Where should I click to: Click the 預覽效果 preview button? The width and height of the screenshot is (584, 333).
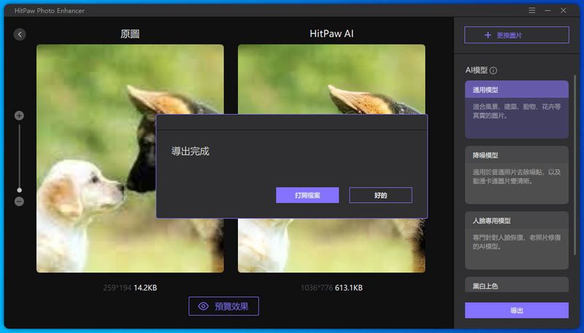(x=223, y=306)
